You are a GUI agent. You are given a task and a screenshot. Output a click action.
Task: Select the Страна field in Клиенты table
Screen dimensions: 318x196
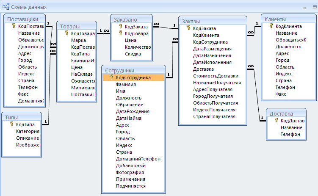[284, 81]
